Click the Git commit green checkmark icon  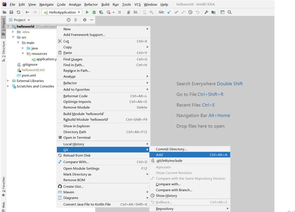point(176,12)
